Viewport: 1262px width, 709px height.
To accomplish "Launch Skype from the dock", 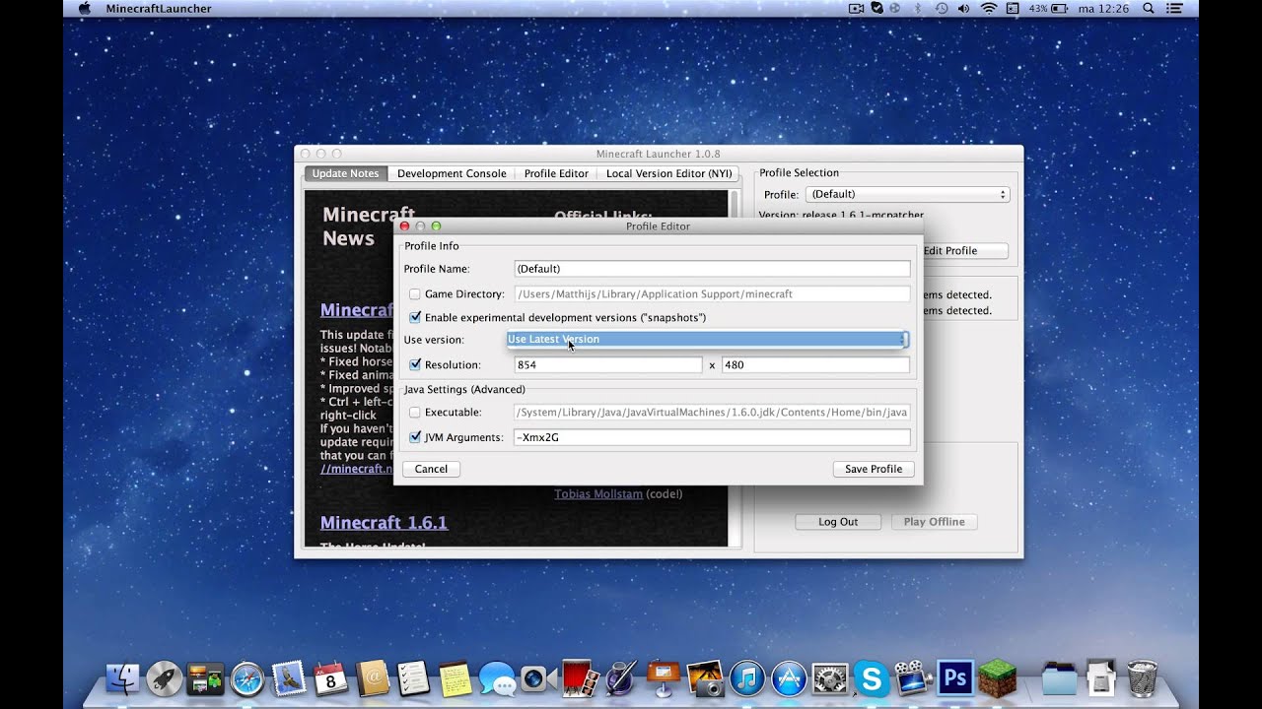I will pos(871,677).
